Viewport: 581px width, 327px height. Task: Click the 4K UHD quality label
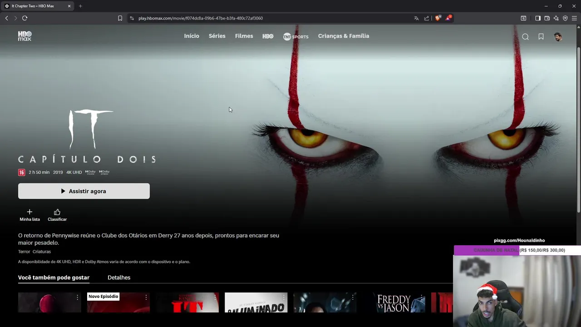pyautogui.click(x=74, y=173)
